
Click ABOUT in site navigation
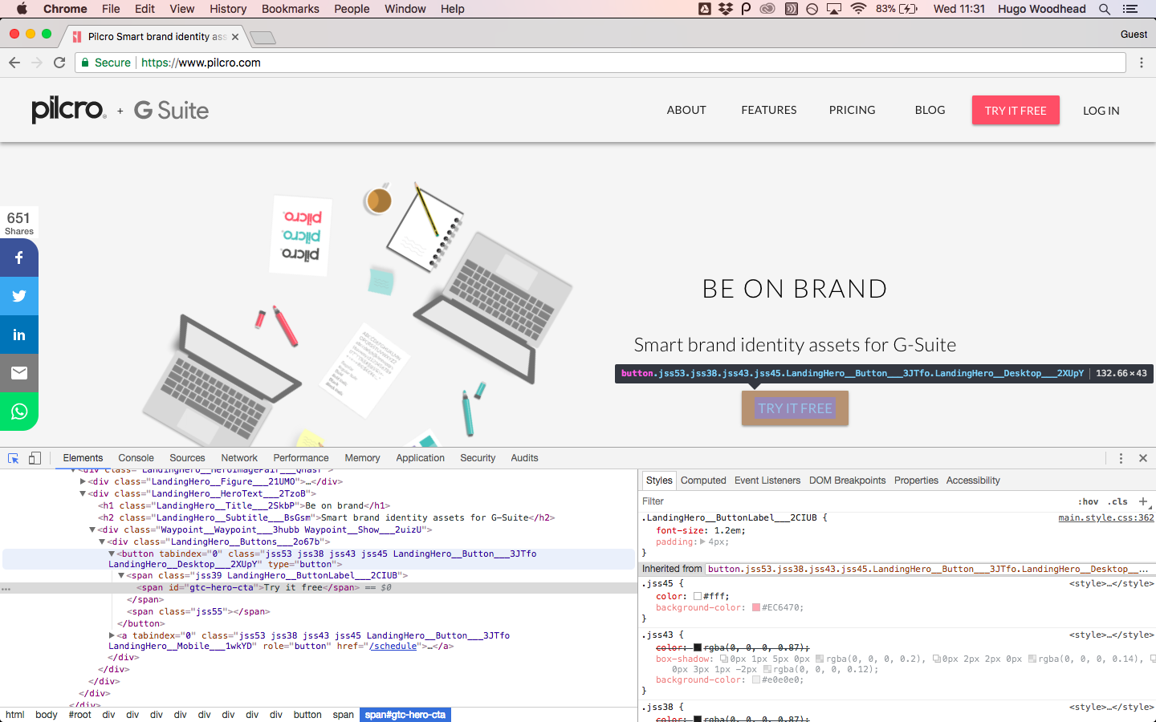[686, 110]
